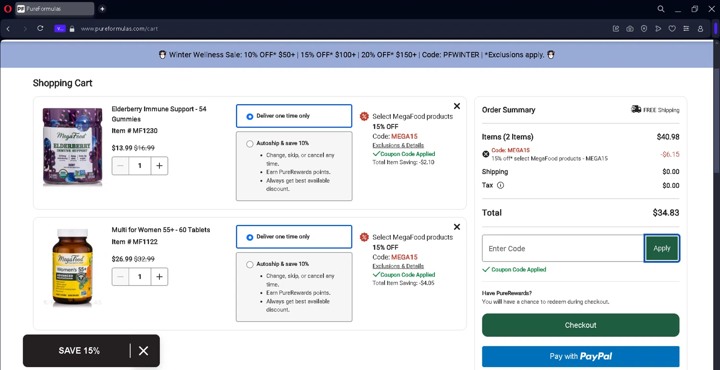Viewport: 720px width, 370px height.
Task: Click the Enter Code input field
Action: click(563, 248)
